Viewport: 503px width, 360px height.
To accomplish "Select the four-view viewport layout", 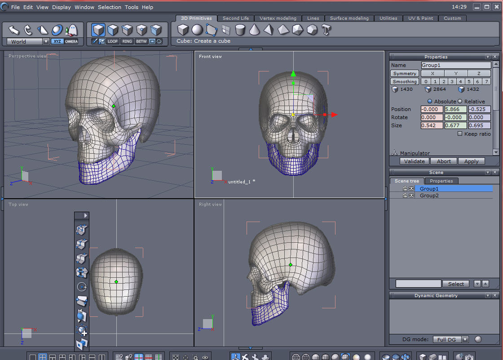I will (x=42, y=357).
